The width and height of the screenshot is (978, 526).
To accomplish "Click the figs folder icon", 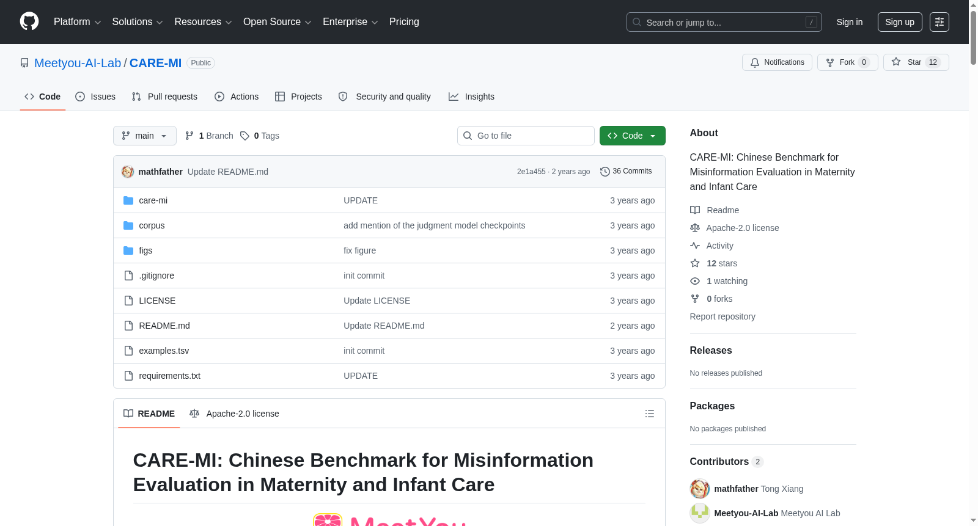I will (x=128, y=250).
